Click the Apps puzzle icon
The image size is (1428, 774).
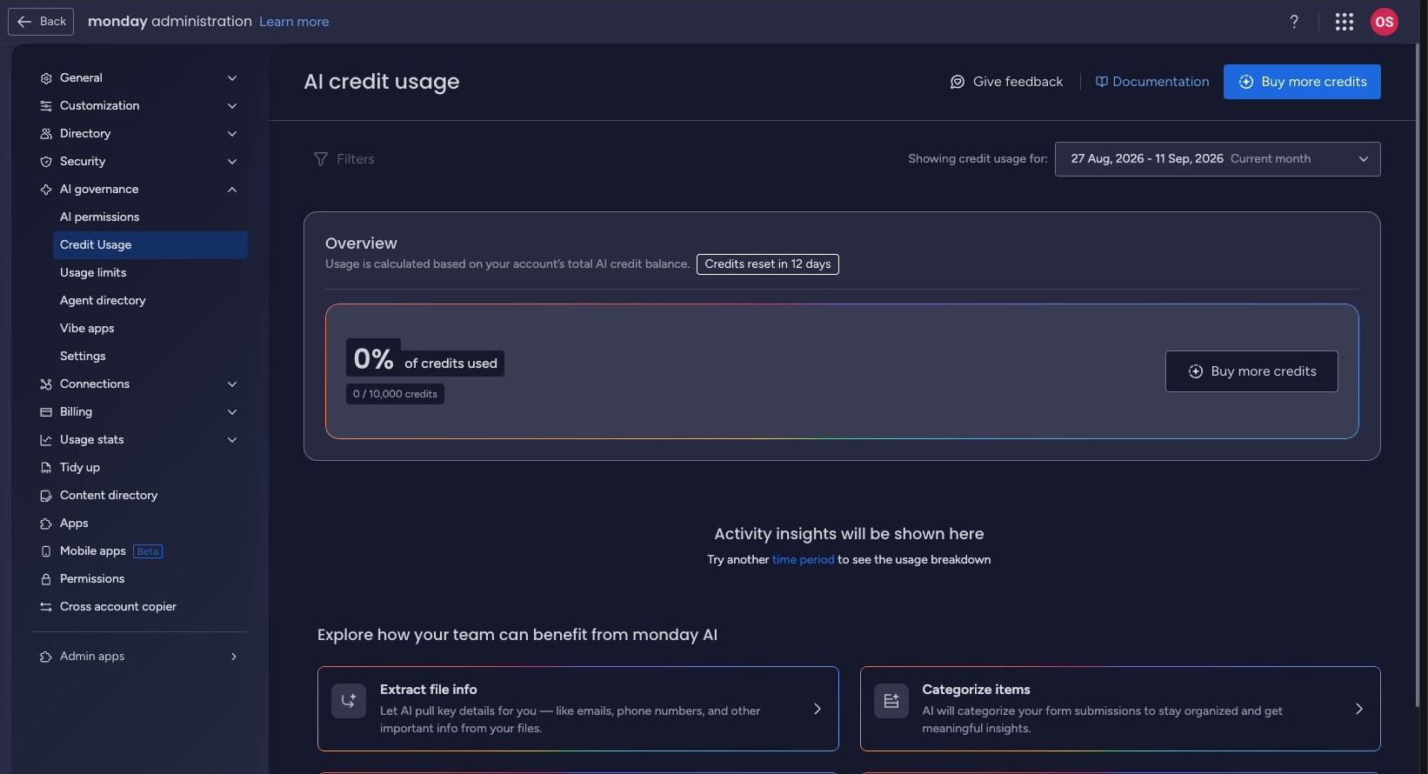[x=46, y=524]
